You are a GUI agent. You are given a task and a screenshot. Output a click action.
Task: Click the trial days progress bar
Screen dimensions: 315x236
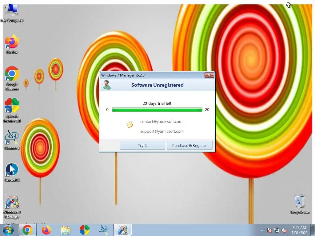(x=157, y=109)
